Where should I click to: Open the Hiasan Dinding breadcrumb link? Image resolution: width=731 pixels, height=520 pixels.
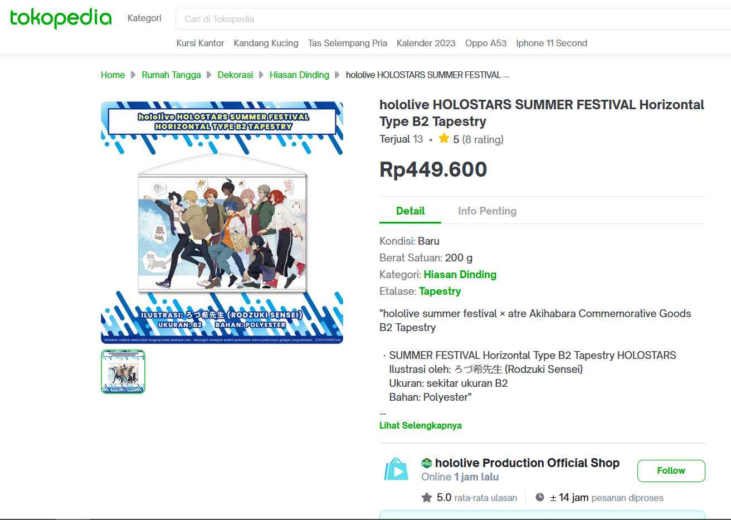(299, 75)
